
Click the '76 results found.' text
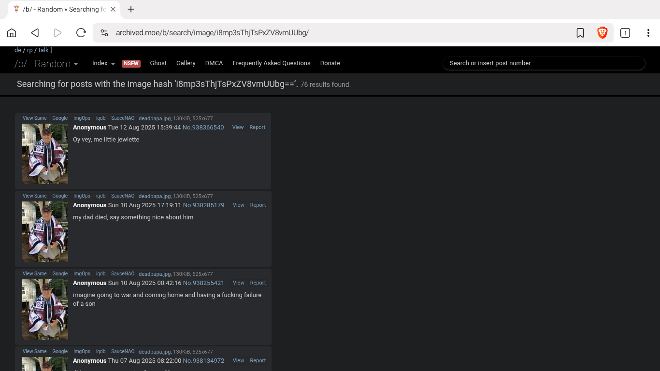[326, 85]
